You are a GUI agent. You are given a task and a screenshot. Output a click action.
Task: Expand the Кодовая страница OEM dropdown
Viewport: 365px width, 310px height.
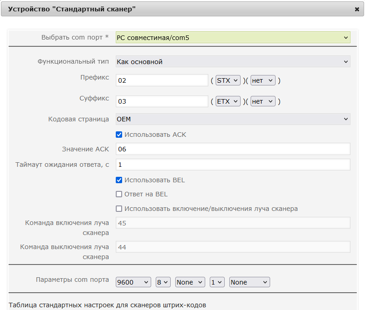click(233, 119)
